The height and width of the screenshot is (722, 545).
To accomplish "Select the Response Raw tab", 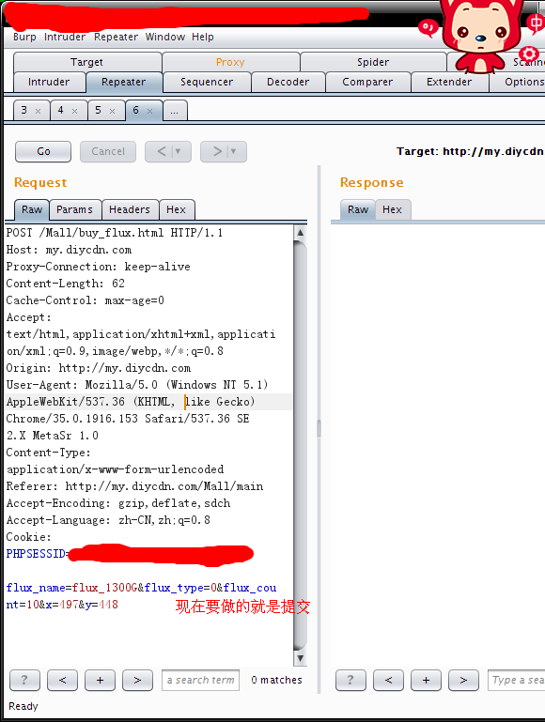I will coord(358,210).
